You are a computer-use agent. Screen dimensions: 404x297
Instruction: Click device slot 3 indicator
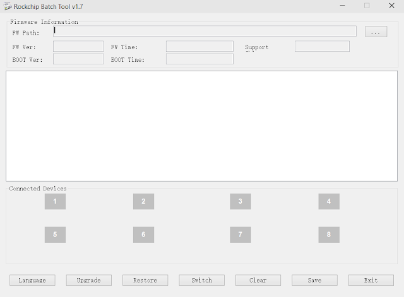pos(241,201)
